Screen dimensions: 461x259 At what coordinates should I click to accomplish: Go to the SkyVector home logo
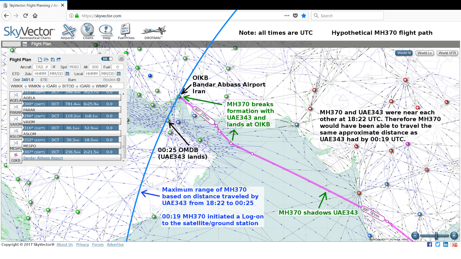pos(29,32)
